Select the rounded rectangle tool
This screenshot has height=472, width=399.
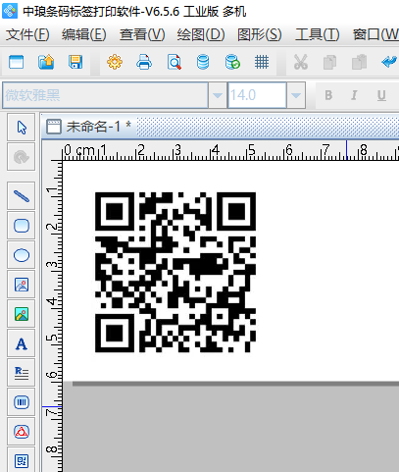coord(22,226)
